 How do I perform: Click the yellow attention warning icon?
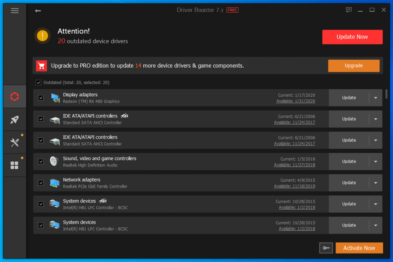pyautogui.click(x=42, y=35)
